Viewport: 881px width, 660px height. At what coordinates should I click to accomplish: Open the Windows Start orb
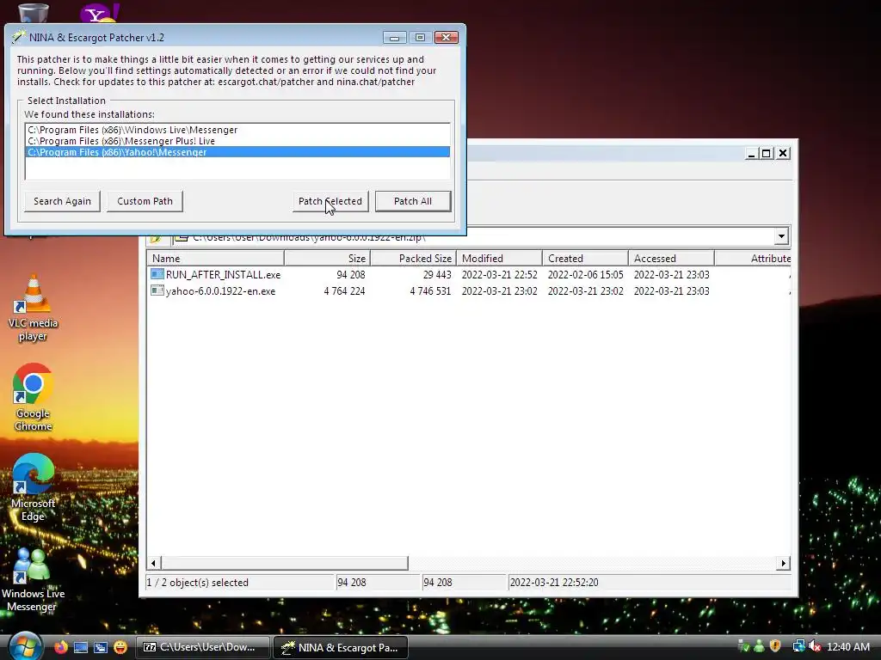coord(23,646)
